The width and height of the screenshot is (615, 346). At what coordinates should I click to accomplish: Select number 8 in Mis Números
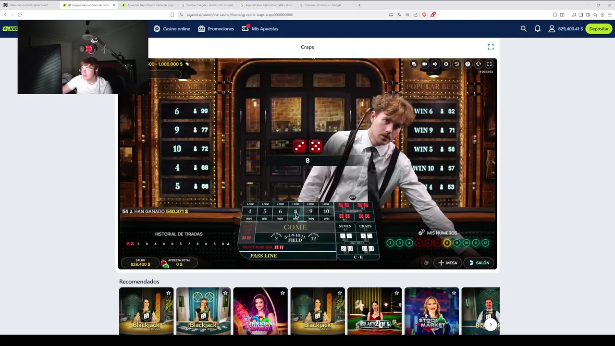(x=447, y=243)
